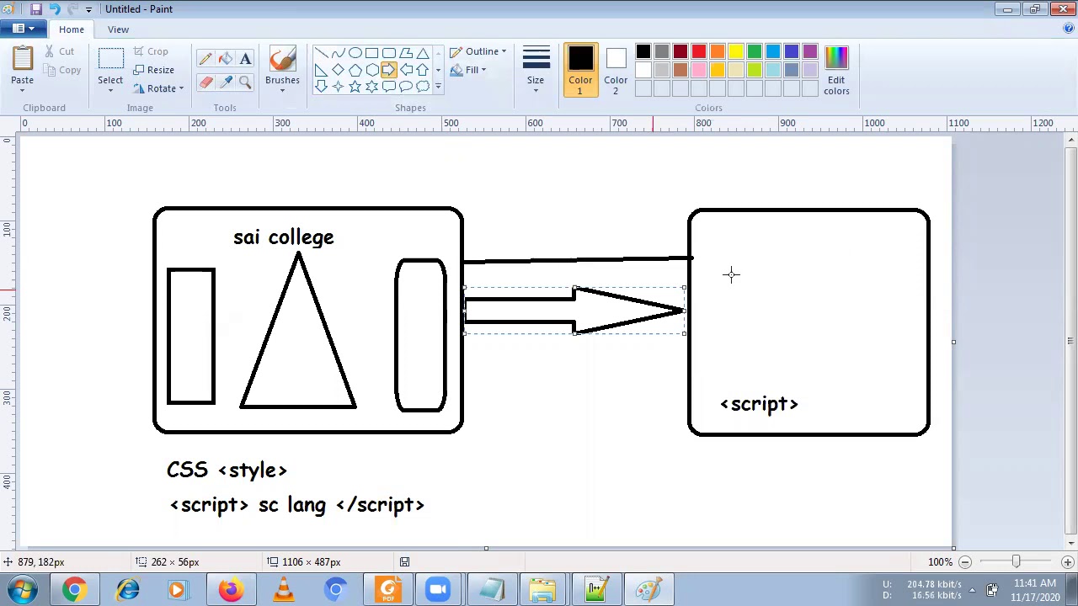
Task: Click the zoom slider handle
Action: coord(1016,561)
